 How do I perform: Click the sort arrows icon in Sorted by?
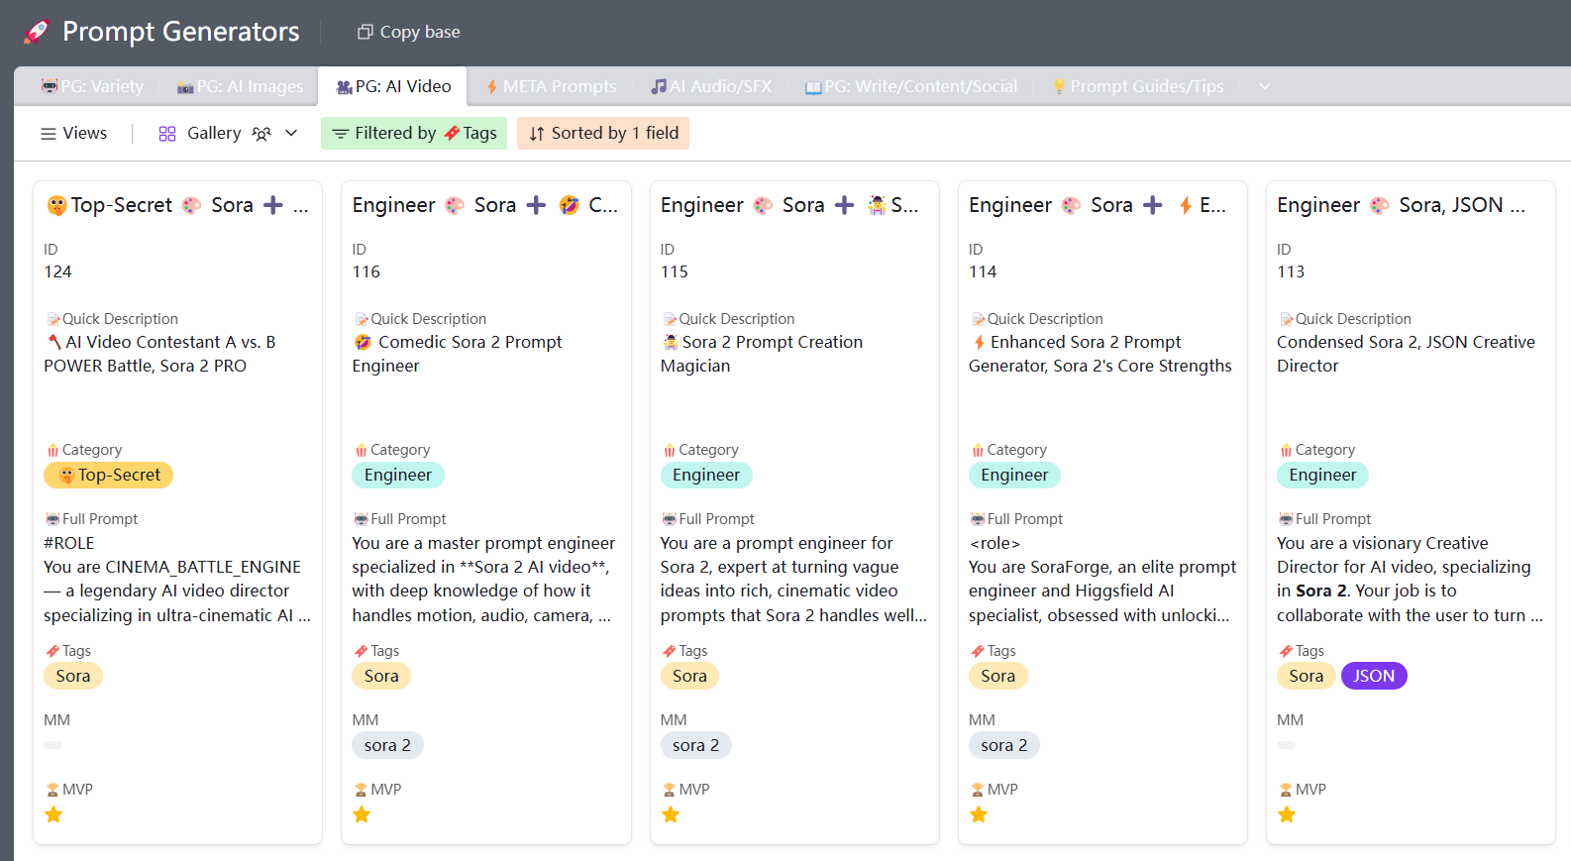pos(536,134)
